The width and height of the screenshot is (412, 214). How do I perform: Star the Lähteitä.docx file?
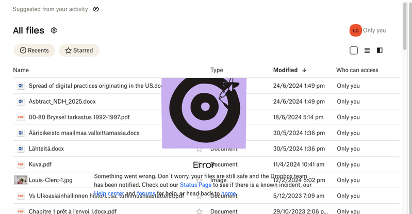pos(199,149)
